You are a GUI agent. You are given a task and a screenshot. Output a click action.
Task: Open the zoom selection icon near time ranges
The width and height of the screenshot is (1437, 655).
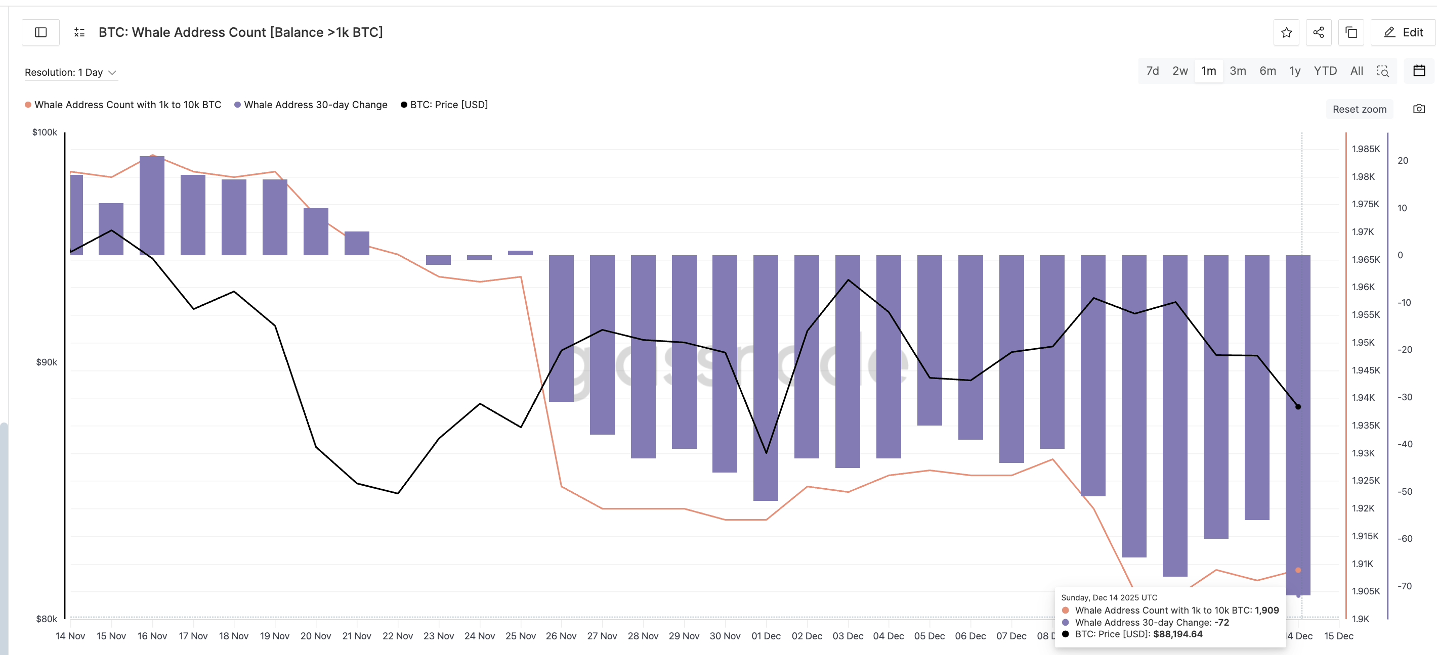click(x=1383, y=71)
